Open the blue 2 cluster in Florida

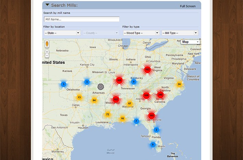(156, 130)
